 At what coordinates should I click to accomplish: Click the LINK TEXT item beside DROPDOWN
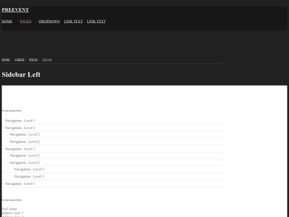(73, 21)
